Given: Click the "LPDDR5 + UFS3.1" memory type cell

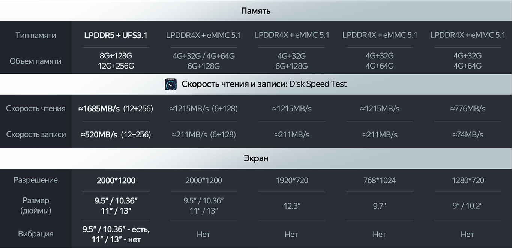Looking at the screenshot, I should pos(116,35).
